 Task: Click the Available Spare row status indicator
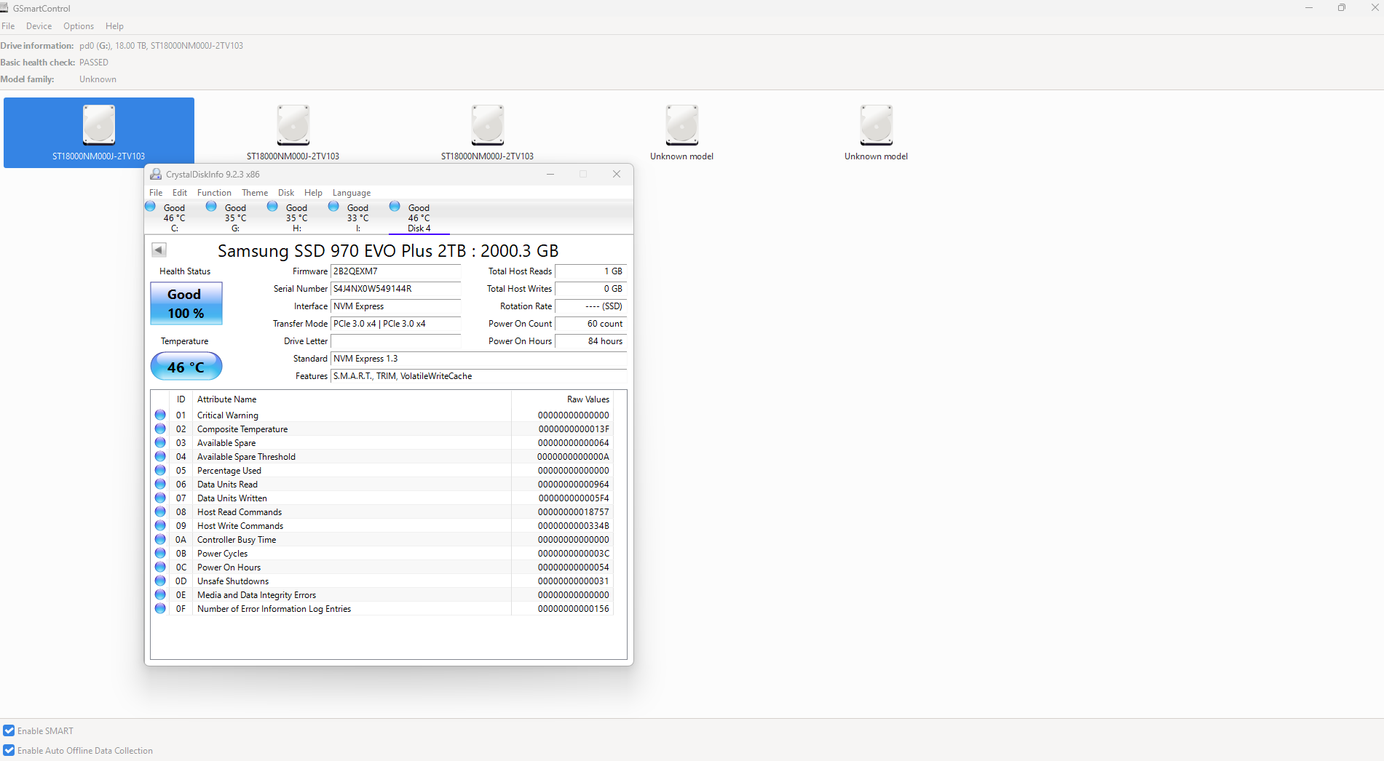(160, 442)
